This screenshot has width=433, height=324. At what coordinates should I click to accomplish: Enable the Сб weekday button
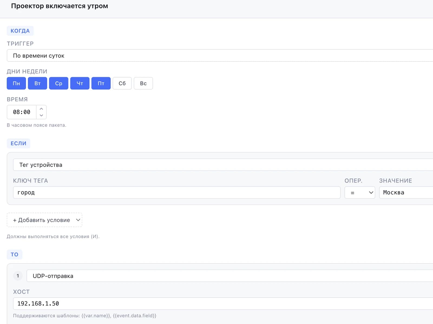(x=122, y=83)
